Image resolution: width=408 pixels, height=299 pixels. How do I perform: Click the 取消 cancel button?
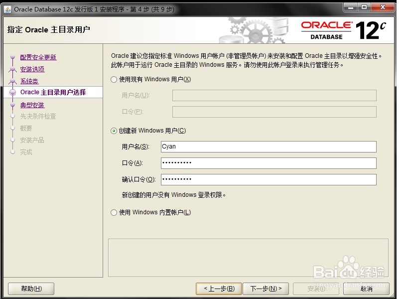click(x=366, y=289)
